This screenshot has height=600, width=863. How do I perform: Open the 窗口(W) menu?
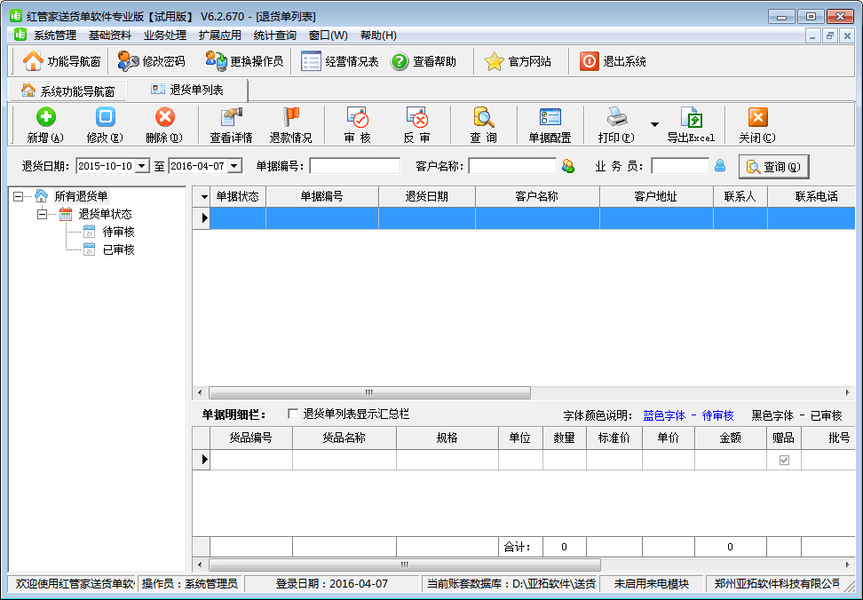tap(328, 36)
